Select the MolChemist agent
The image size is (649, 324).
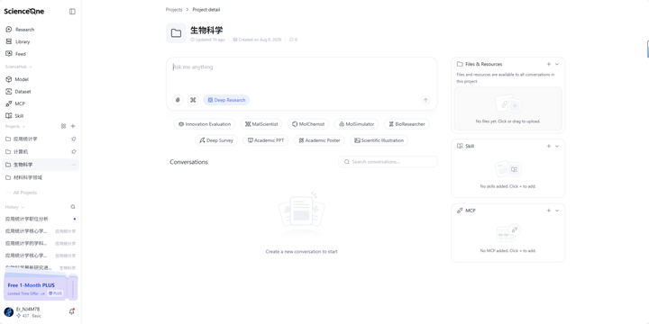pyautogui.click(x=308, y=124)
